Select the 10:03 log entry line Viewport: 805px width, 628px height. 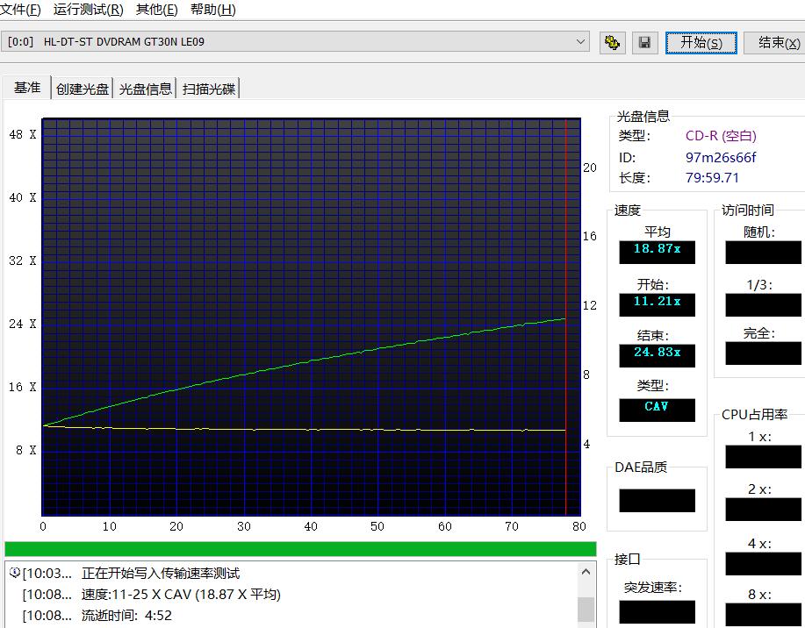[x=176, y=573]
